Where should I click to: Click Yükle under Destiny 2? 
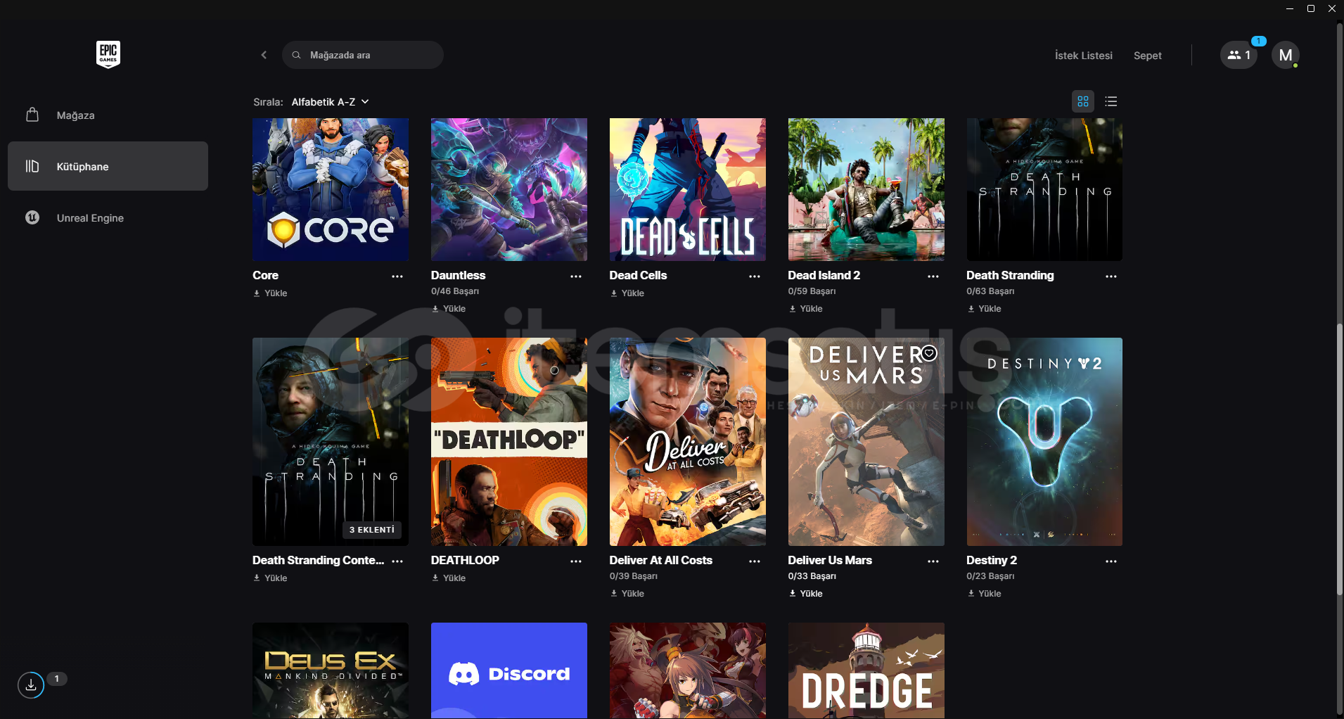[985, 594]
